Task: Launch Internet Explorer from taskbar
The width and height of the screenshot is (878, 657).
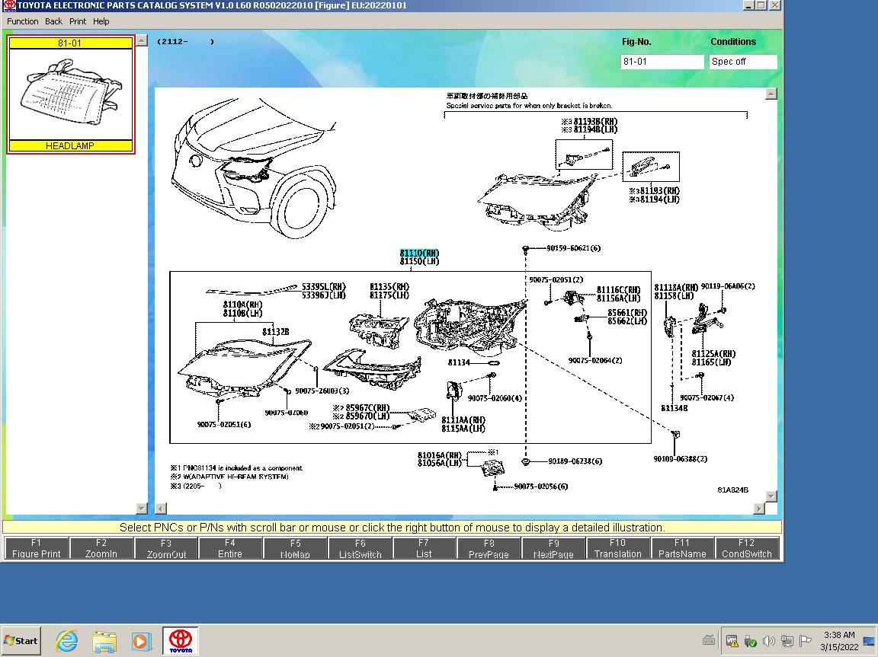Action: [66, 641]
